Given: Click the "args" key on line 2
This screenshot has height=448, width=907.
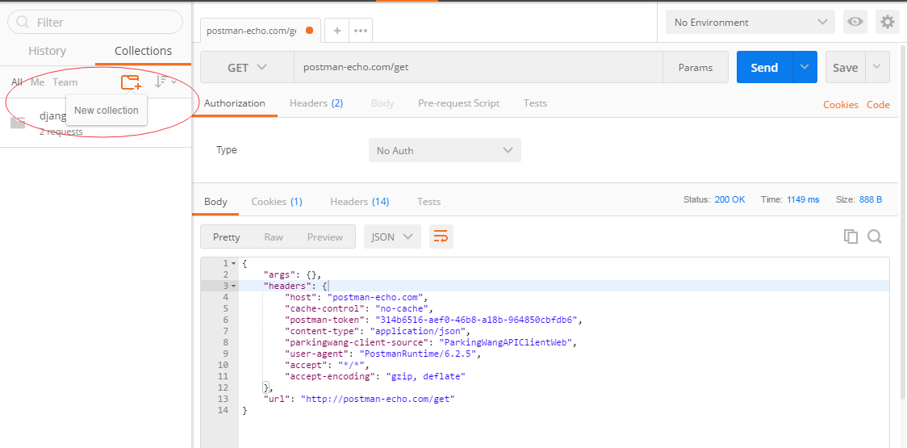Looking at the screenshot, I should (279, 274).
